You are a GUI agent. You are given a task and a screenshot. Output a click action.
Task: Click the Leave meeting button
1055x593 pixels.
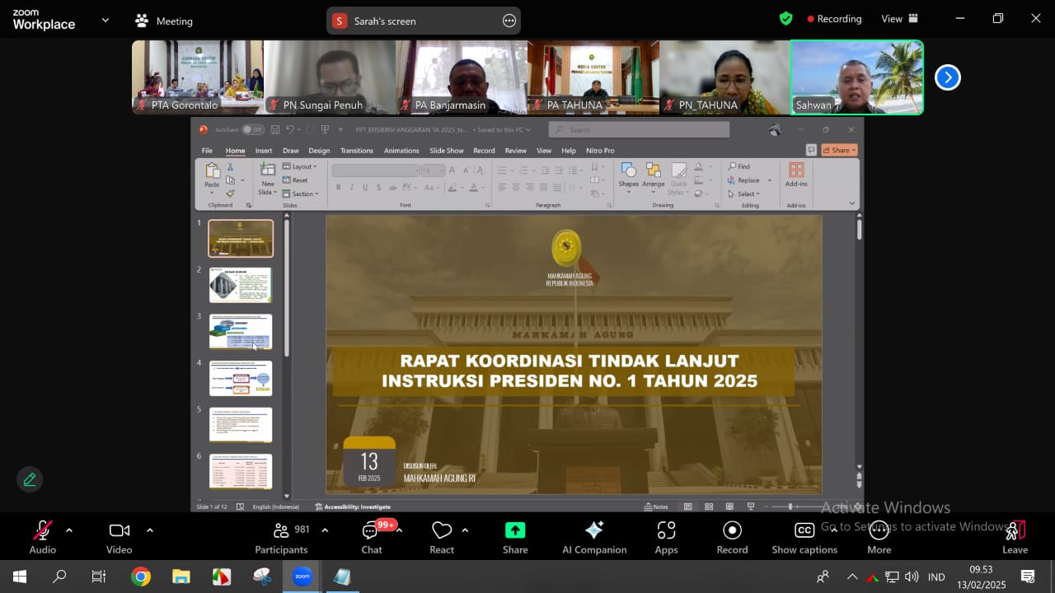(1015, 537)
